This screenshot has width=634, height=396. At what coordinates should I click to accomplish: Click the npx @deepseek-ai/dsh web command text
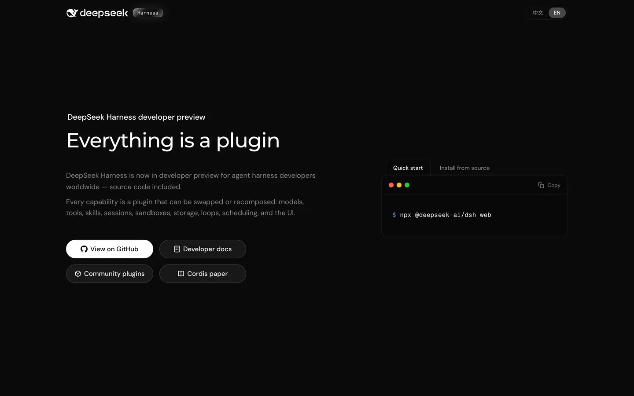[446, 215]
